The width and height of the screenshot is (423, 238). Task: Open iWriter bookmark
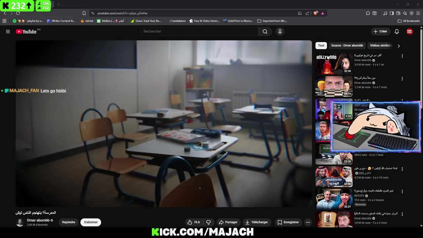pyautogui.click(x=61, y=21)
